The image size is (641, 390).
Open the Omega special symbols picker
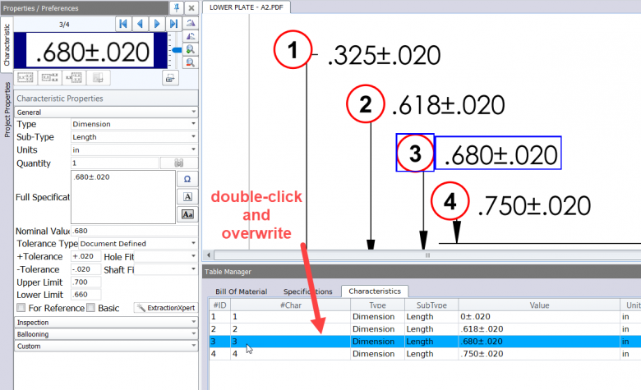point(187,179)
